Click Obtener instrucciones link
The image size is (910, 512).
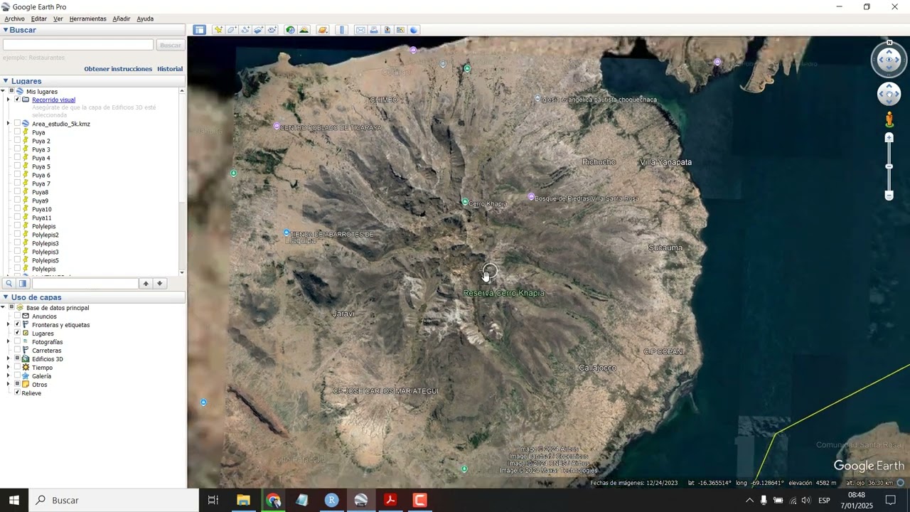(118, 69)
